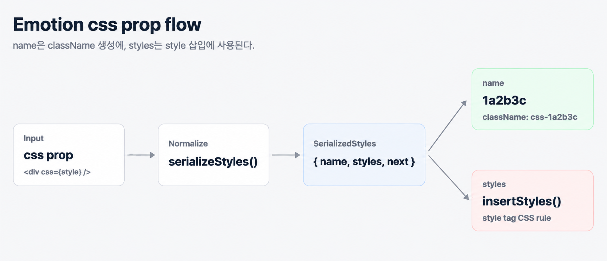607x261 pixels.
Task: Select the serializeStyles() Normalize box
Action: tap(213, 155)
